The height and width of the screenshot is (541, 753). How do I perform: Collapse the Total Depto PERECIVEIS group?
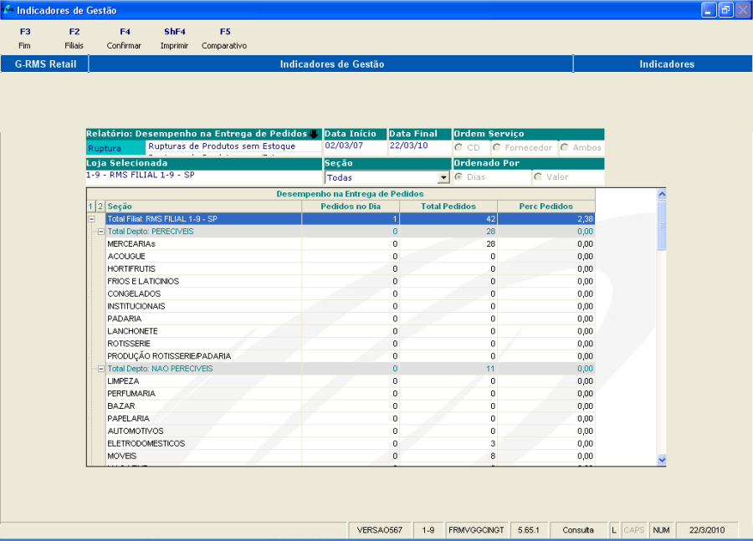[x=100, y=231]
